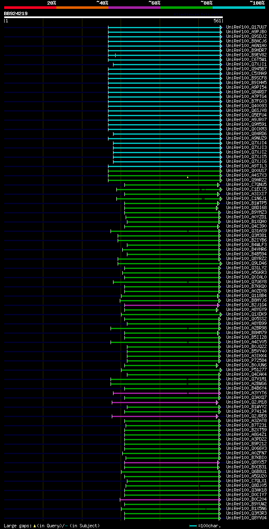Open entry UniRef100_Q4C390
The height and width of the screenshot is (529, 269).
point(246,226)
